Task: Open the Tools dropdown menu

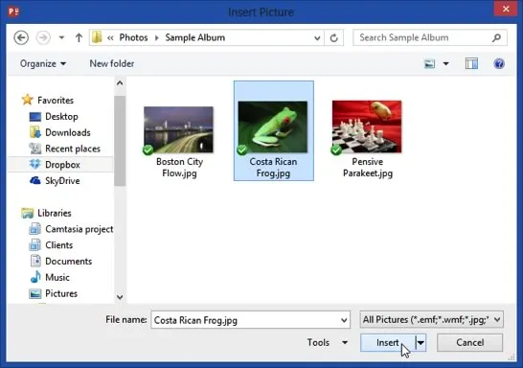Action: (x=328, y=342)
